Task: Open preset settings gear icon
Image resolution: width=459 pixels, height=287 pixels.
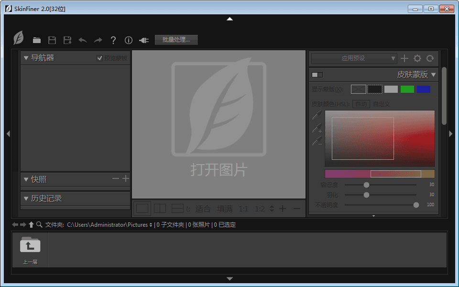Action: click(x=417, y=58)
